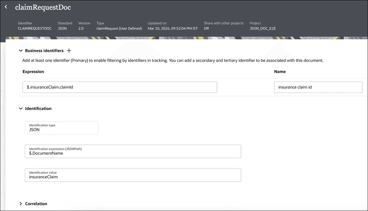The height and width of the screenshot is (211, 368).
Task: Click the chevron beside Business identifiers
Action: click(20, 51)
